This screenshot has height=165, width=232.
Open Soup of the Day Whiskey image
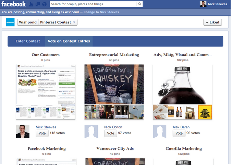tap(114, 85)
